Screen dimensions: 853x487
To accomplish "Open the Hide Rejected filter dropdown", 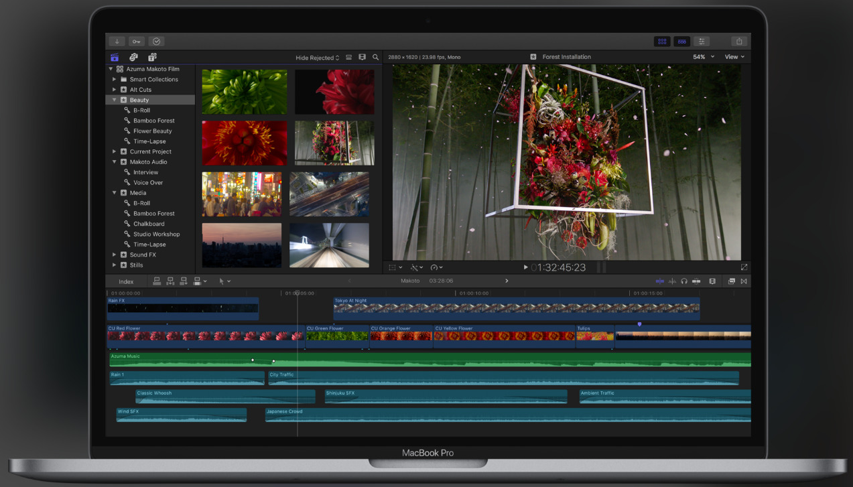I will click(x=318, y=58).
